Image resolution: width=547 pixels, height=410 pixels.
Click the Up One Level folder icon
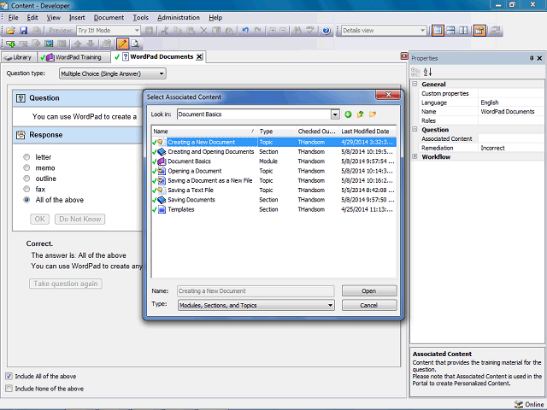click(x=360, y=114)
